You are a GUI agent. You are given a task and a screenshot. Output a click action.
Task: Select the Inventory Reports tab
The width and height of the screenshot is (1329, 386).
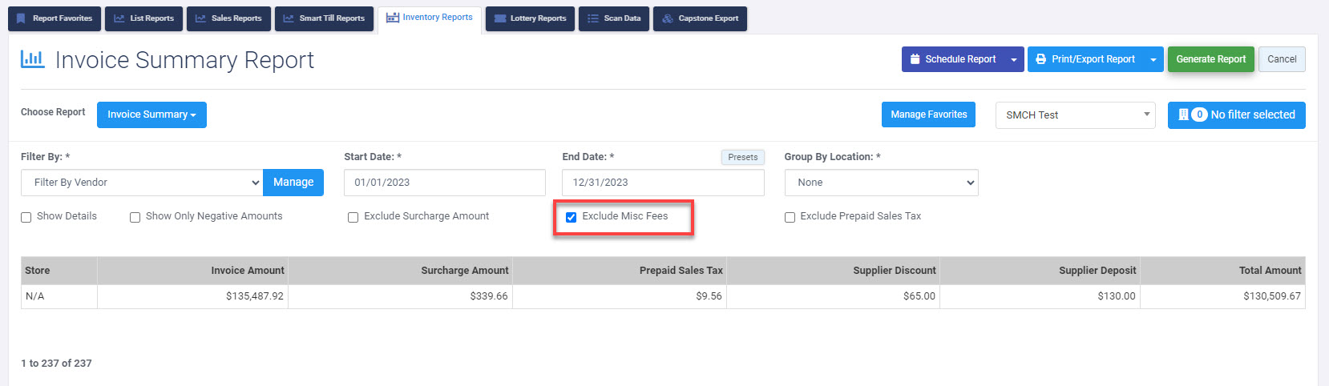[430, 18]
